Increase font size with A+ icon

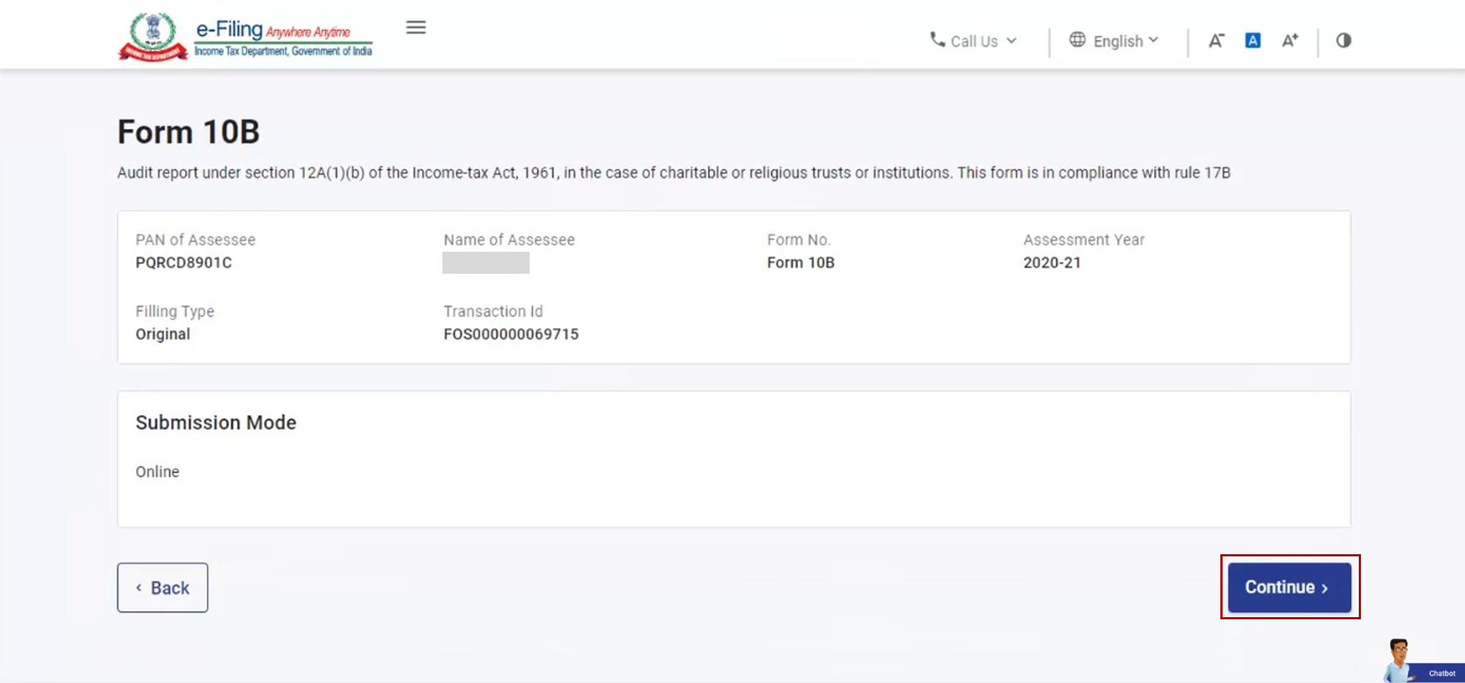click(x=1290, y=41)
